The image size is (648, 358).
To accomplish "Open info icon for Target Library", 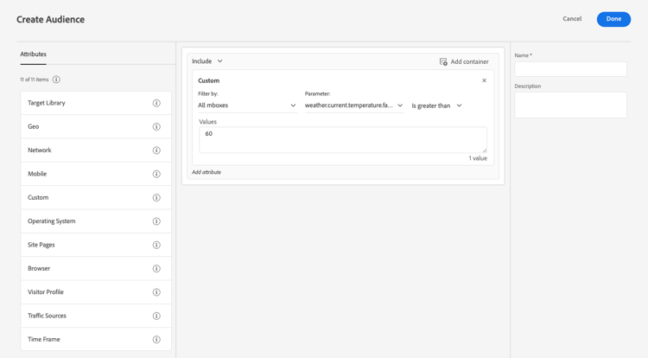I will tap(156, 103).
